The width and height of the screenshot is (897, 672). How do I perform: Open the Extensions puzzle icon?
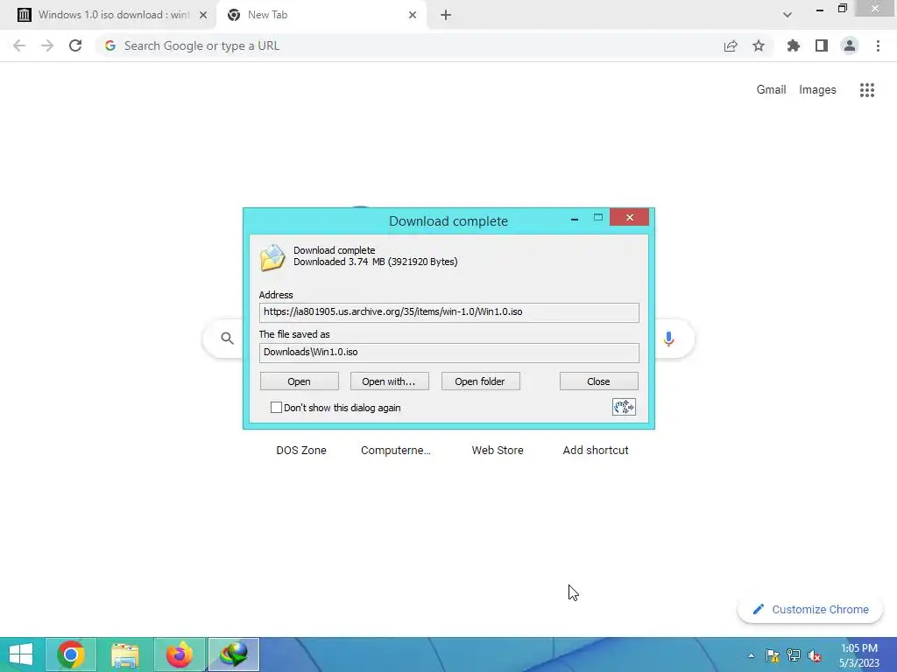(x=793, y=45)
